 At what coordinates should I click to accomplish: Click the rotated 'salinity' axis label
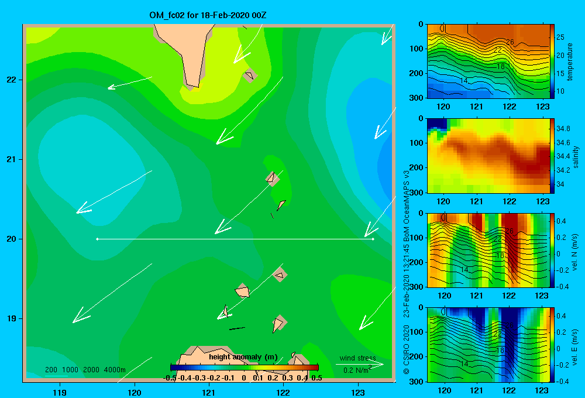(576, 157)
